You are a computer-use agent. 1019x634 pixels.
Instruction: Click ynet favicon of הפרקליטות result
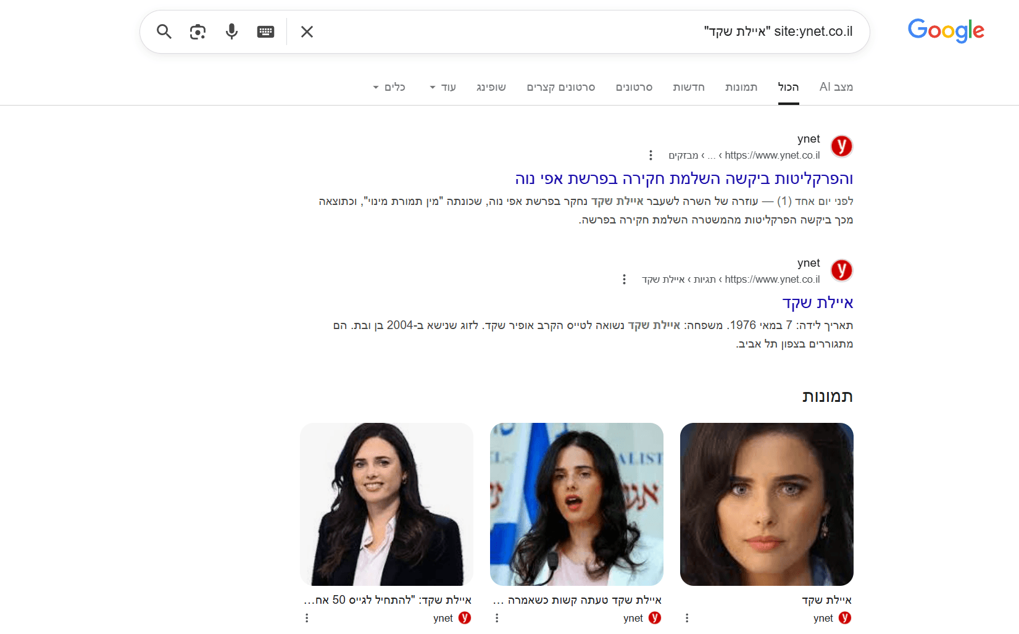(x=841, y=146)
